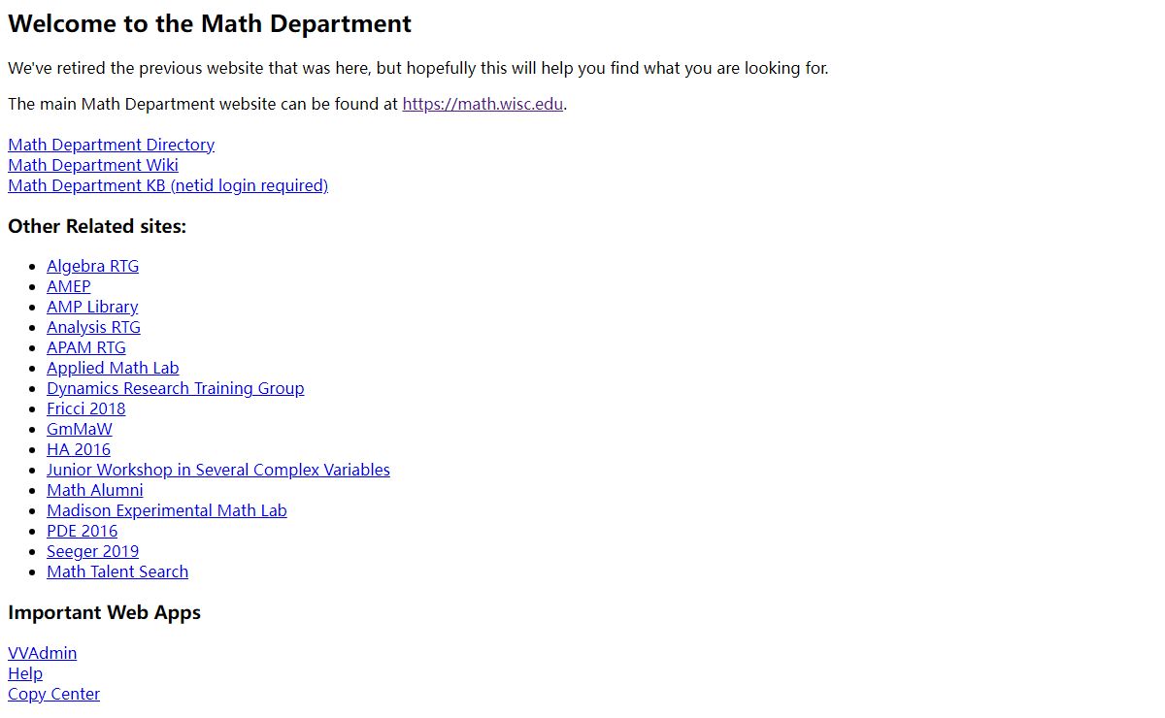This screenshot has height=718, width=1165.
Task: Click the retired previous website paragraph
Action: pyautogui.click(x=418, y=68)
